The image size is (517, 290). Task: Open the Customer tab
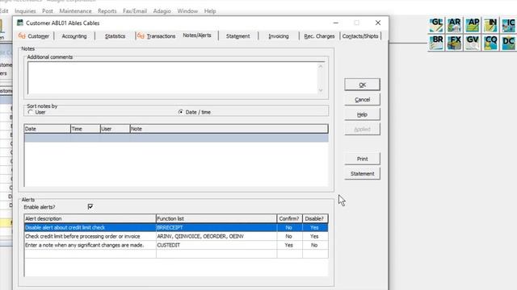(35, 36)
